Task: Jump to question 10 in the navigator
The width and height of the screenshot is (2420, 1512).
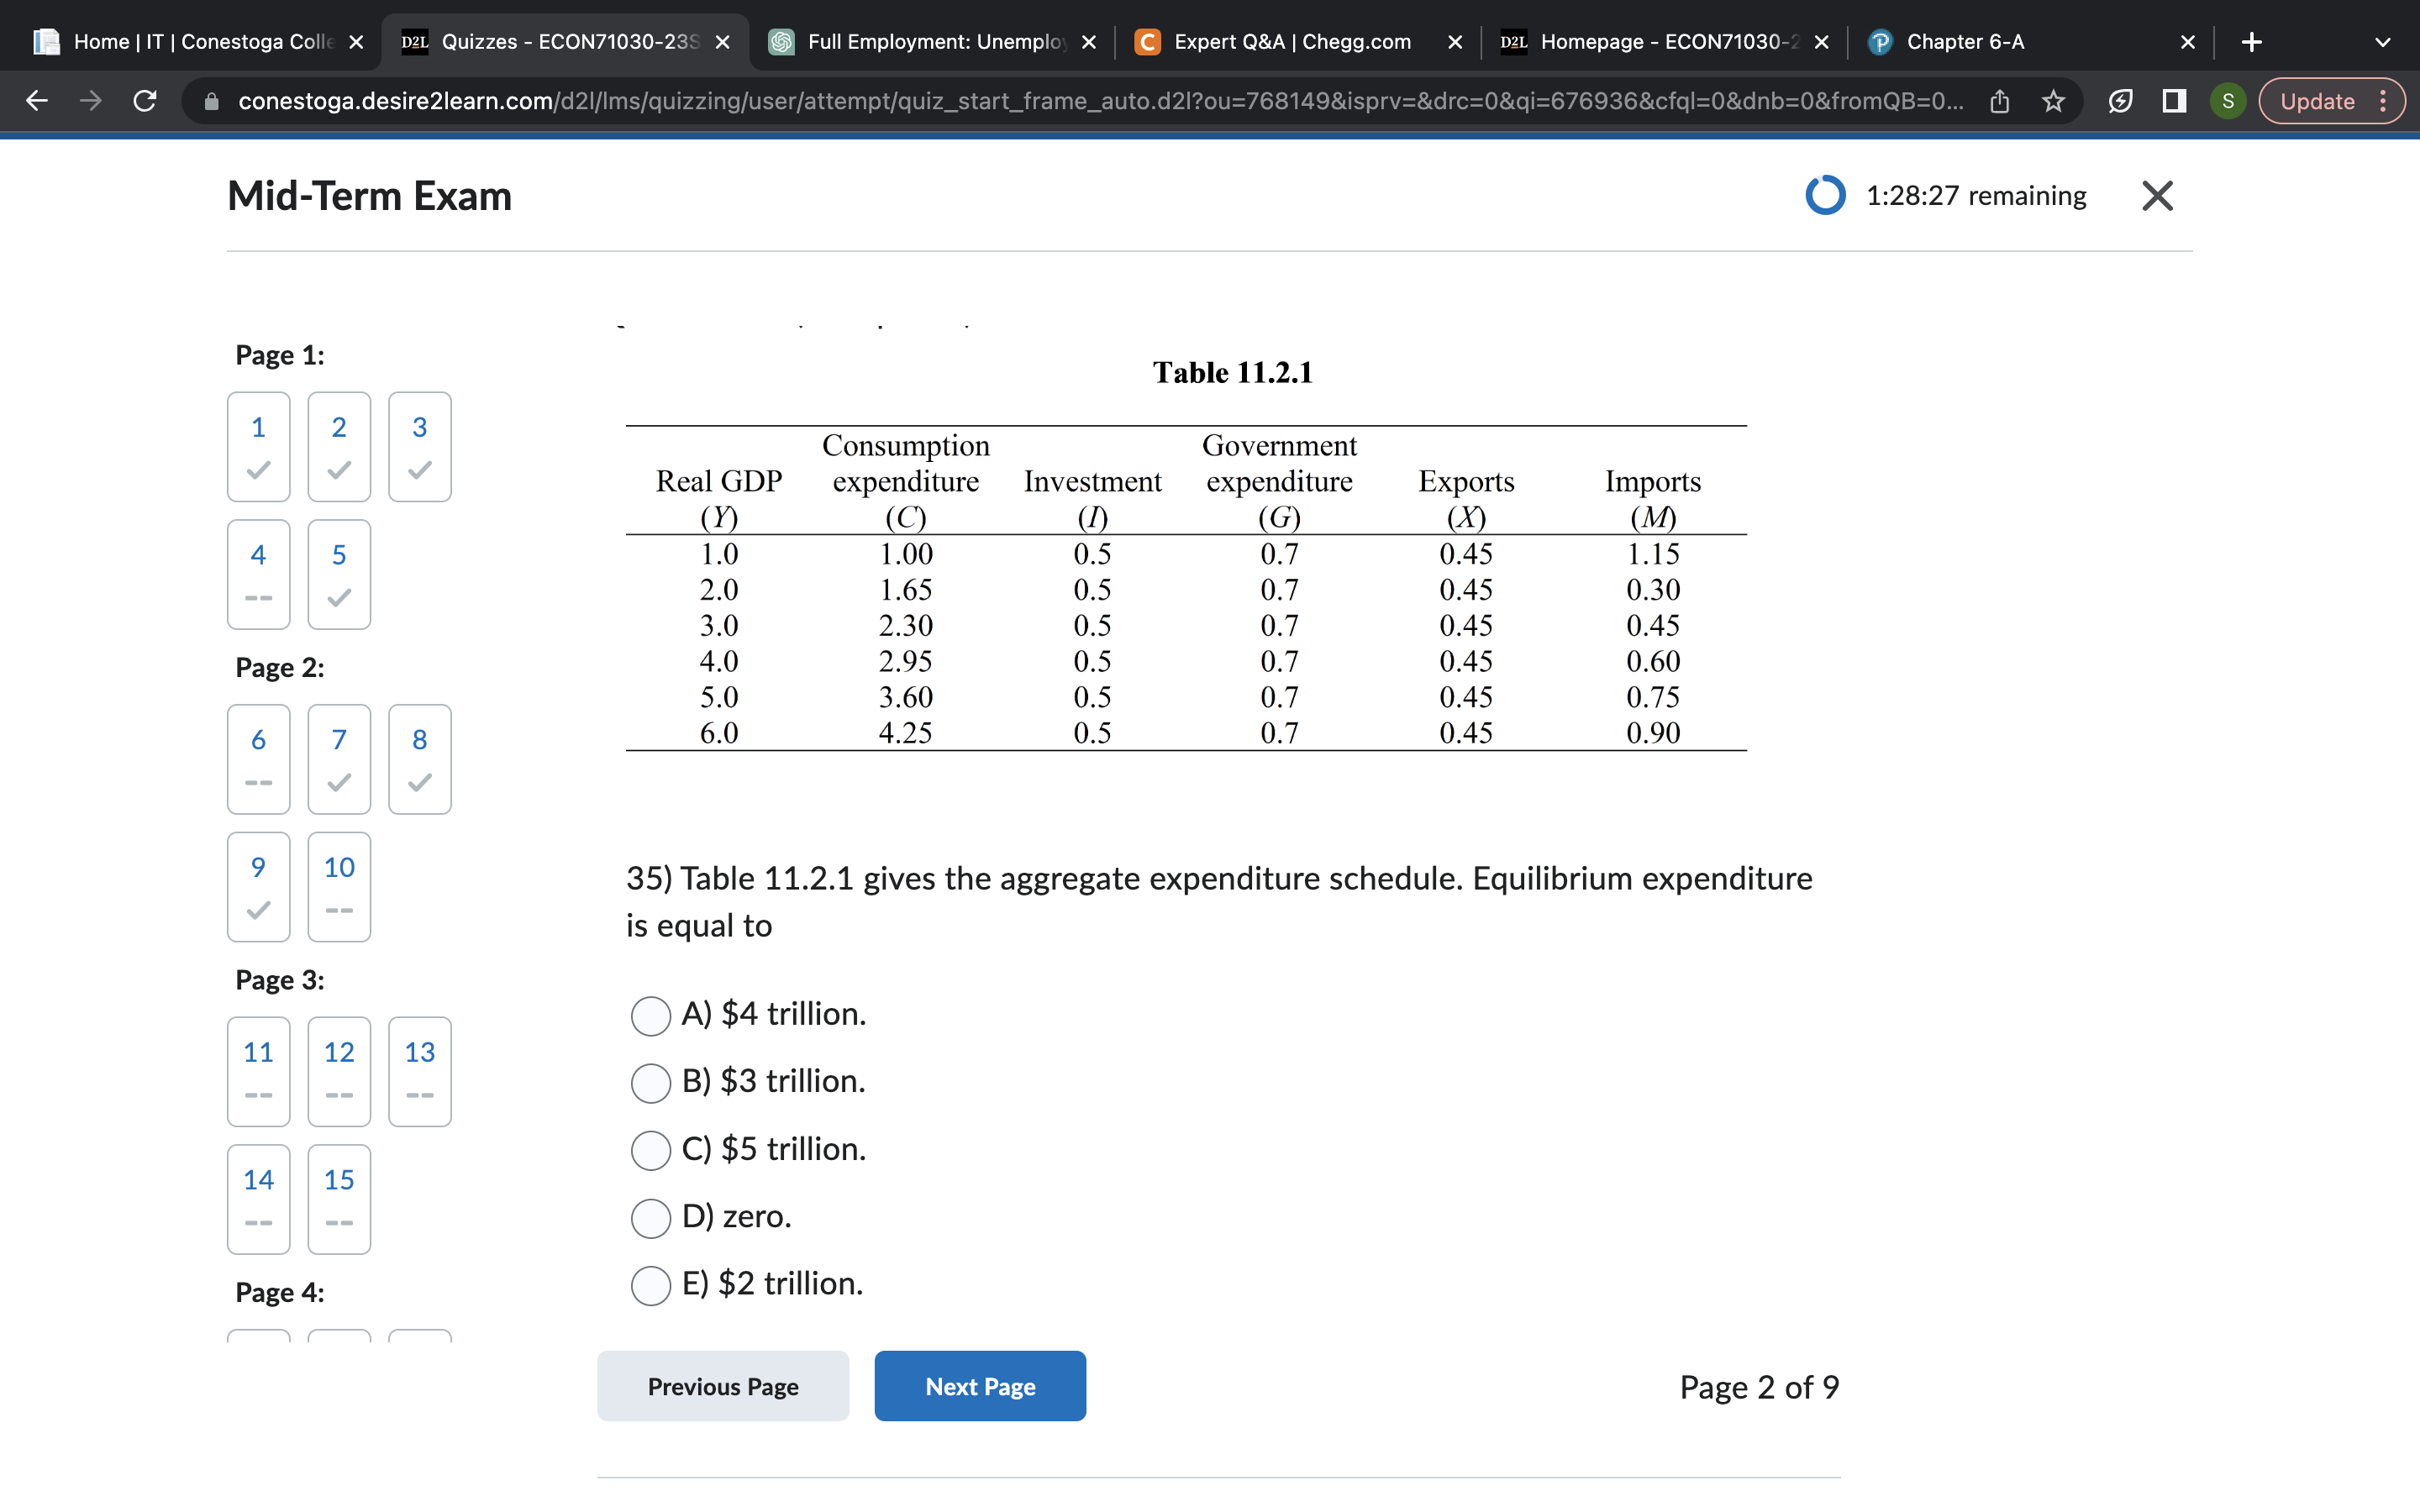Action: pyautogui.click(x=338, y=886)
